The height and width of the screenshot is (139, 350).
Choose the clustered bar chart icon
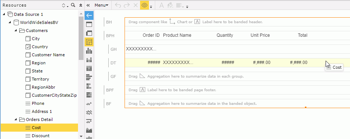(x=89, y=51)
